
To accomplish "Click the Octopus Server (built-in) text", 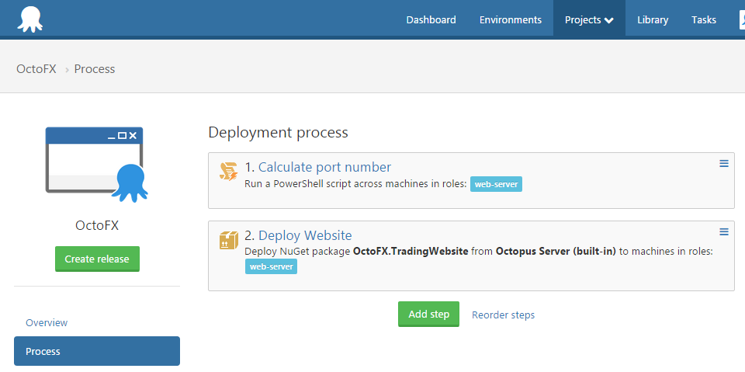I will coord(556,251).
